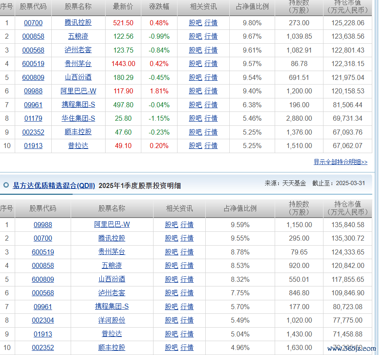The image size is (379, 355).
Task: Open 阿里巴巴-W link in the 9.59% row
Action: pos(111,225)
